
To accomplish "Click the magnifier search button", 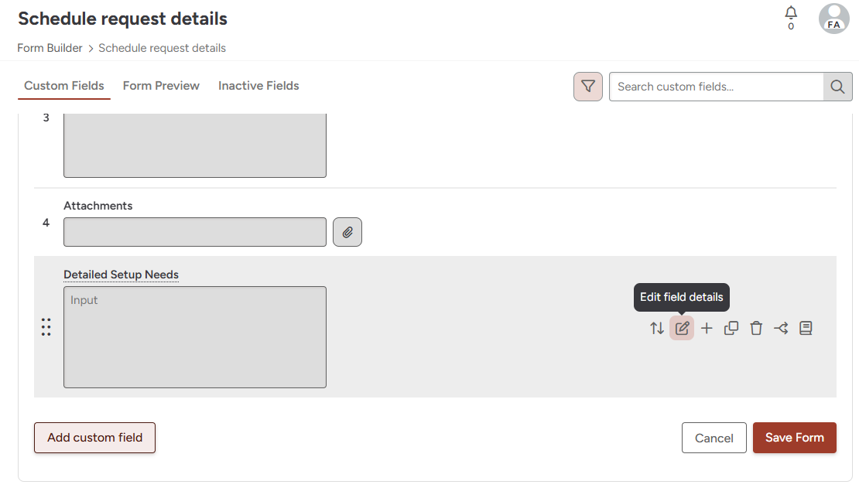I will (837, 87).
